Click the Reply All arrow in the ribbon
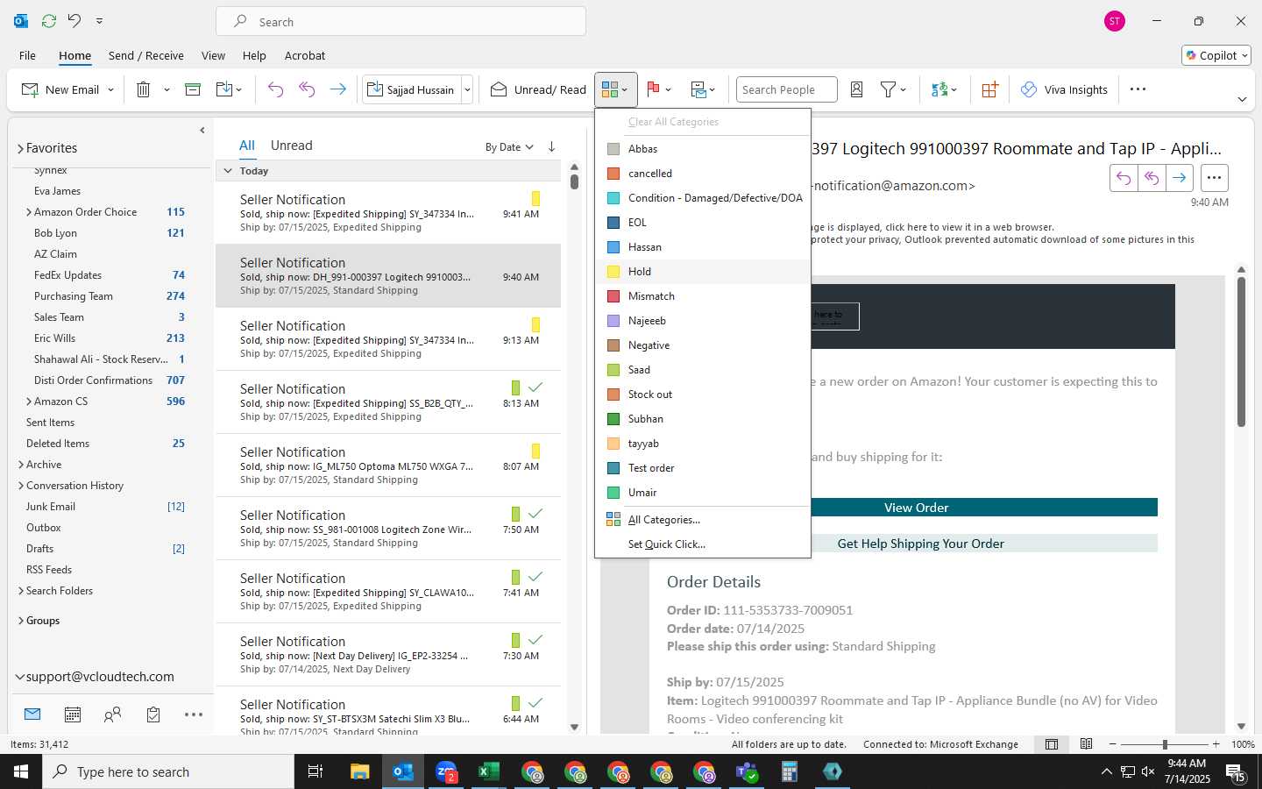Image resolution: width=1262 pixels, height=789 pixels. click(307, 89)
